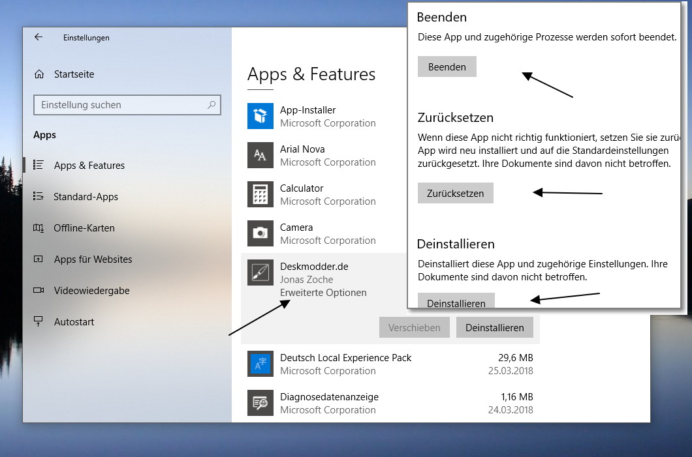This screenshot has height=457, width=692.
Task: Click the 1,16 MB size value
Action: (x=517, y=396)
